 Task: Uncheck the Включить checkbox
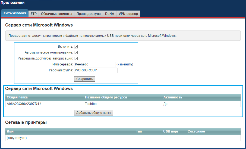(76, 47)
